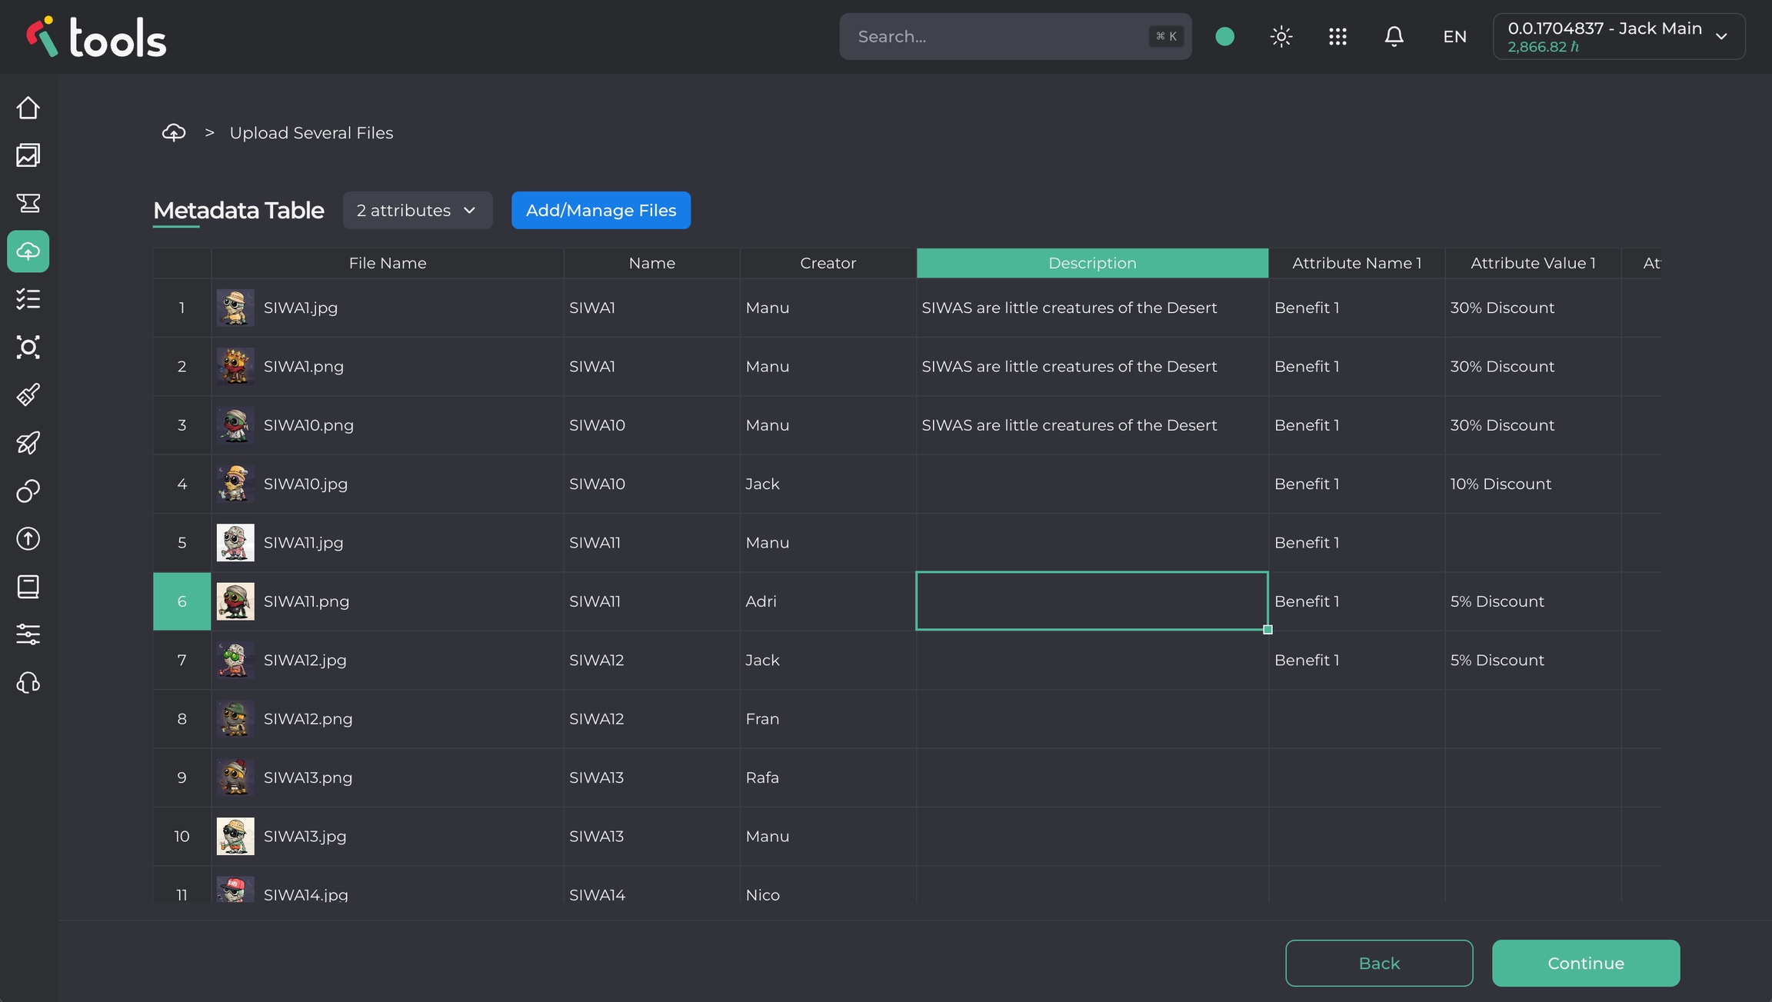The image size is (1772, 1002).
Task: Open the apps grid icon
Action: (1337, 36)
